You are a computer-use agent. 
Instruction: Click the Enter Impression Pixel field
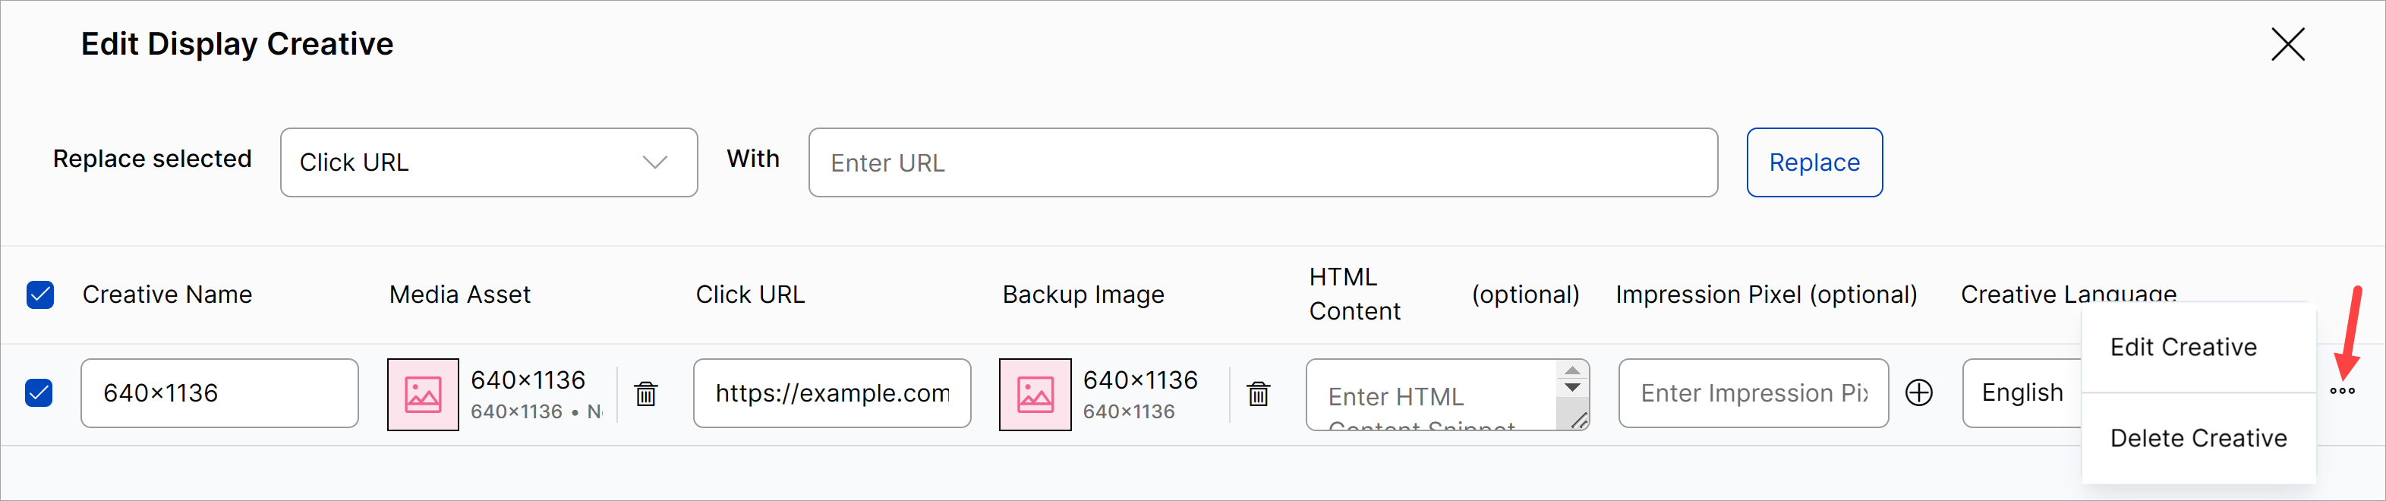point(1752,392)
